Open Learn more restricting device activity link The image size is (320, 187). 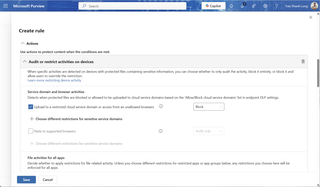click(54, 81)
